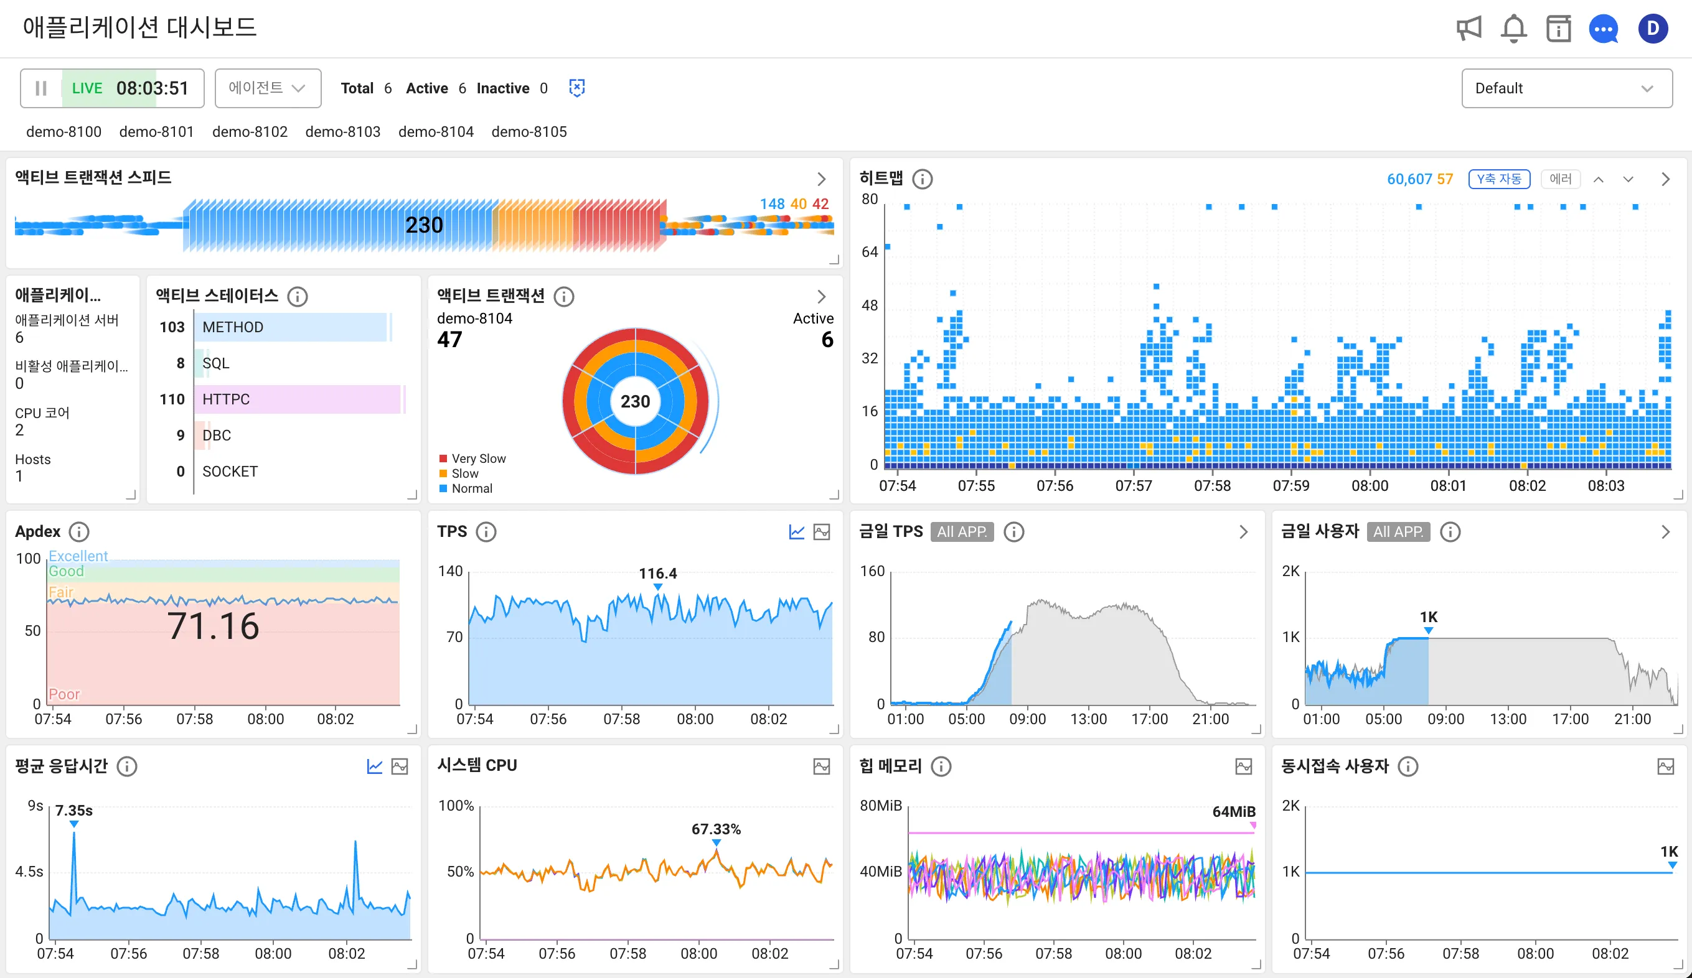This screenshot has width=1692, height=978.
Task: Click the 힙 메모리 info icon
Action: [x=942, y=766]
